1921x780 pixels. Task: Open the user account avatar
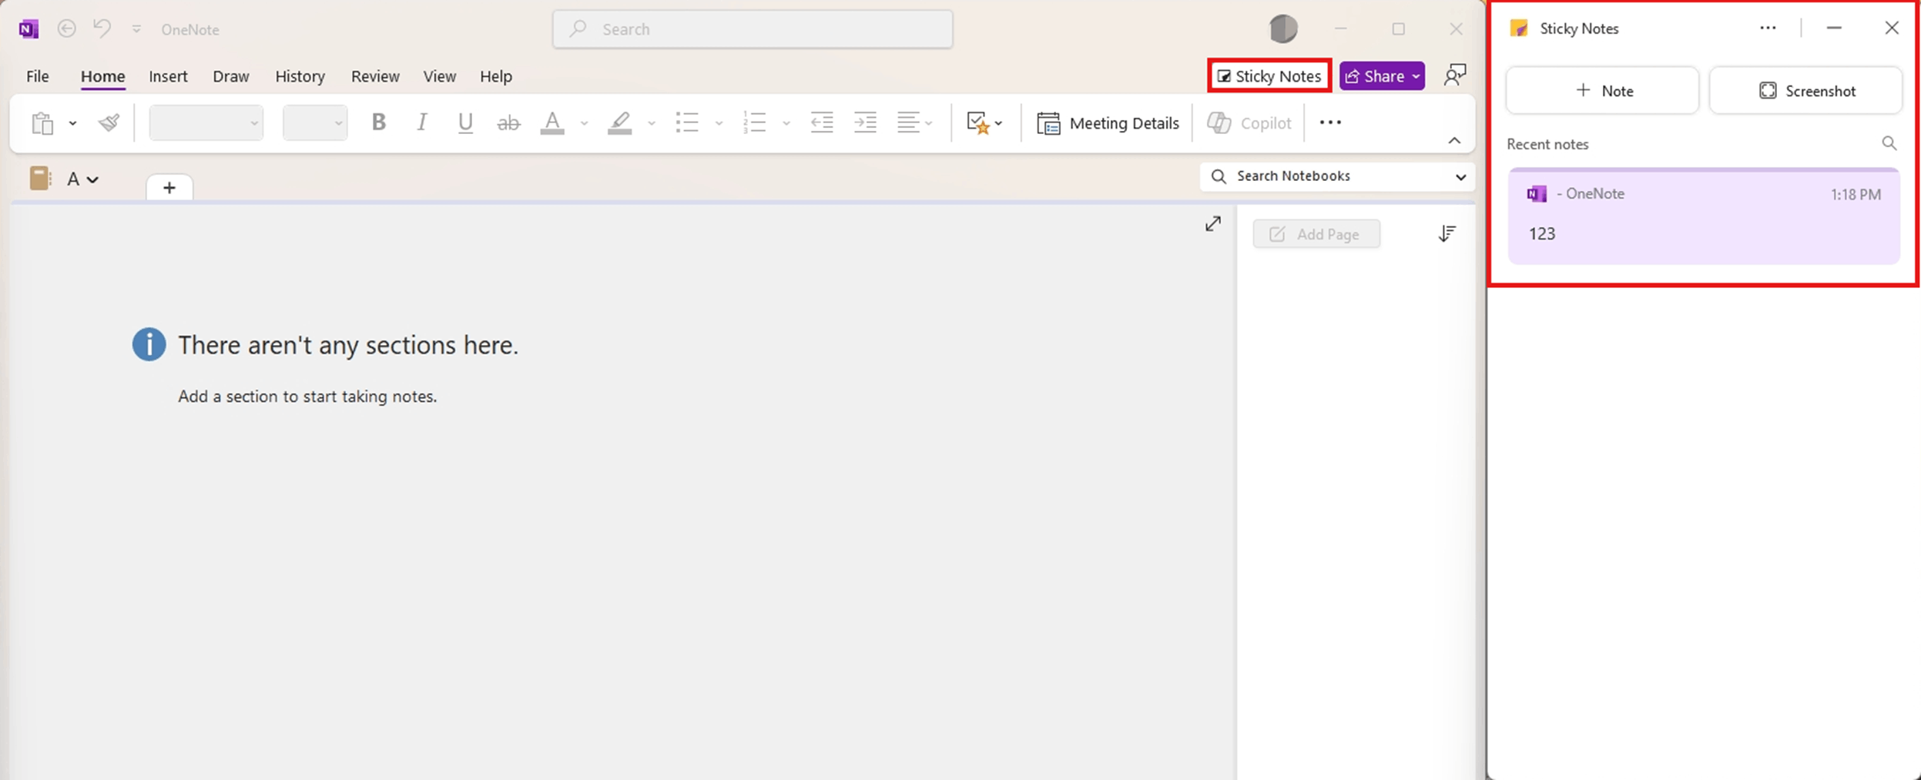tap(1283, 29)
